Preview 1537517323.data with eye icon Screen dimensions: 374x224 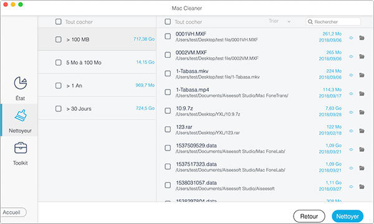(351, 168)
